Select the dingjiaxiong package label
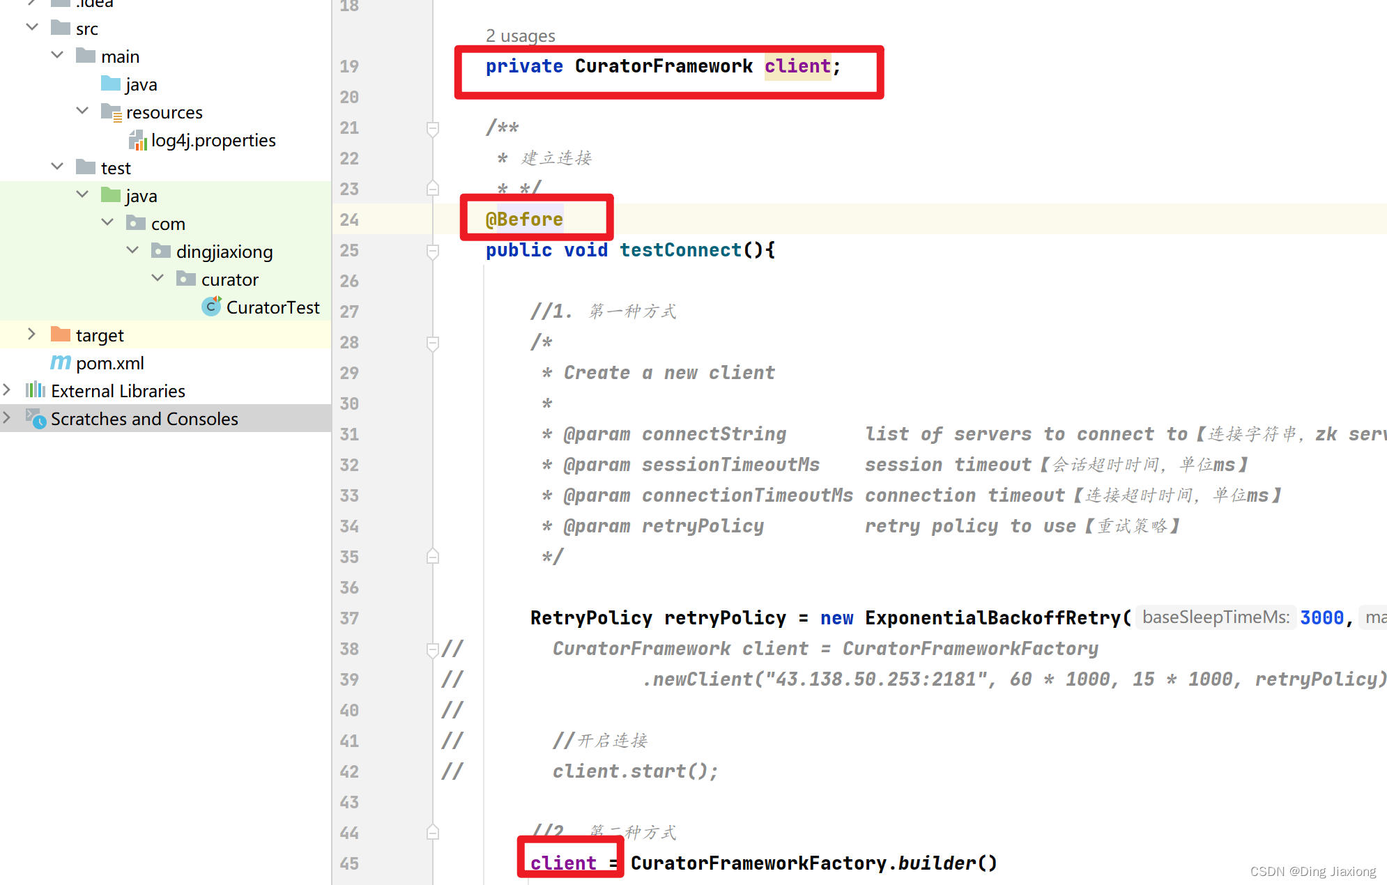This screenshot has width=1387, height=885. pos(224,252)
